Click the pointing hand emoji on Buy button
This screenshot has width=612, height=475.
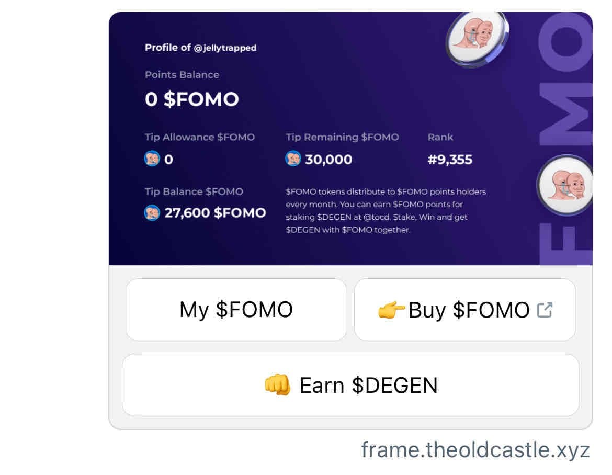(x=391, y=310)
